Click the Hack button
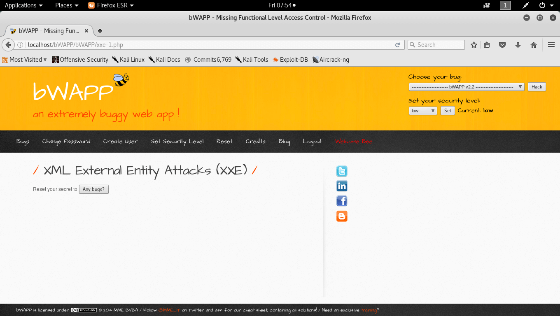The width and height of the screenshot is (560, 316). pos(537,87)
